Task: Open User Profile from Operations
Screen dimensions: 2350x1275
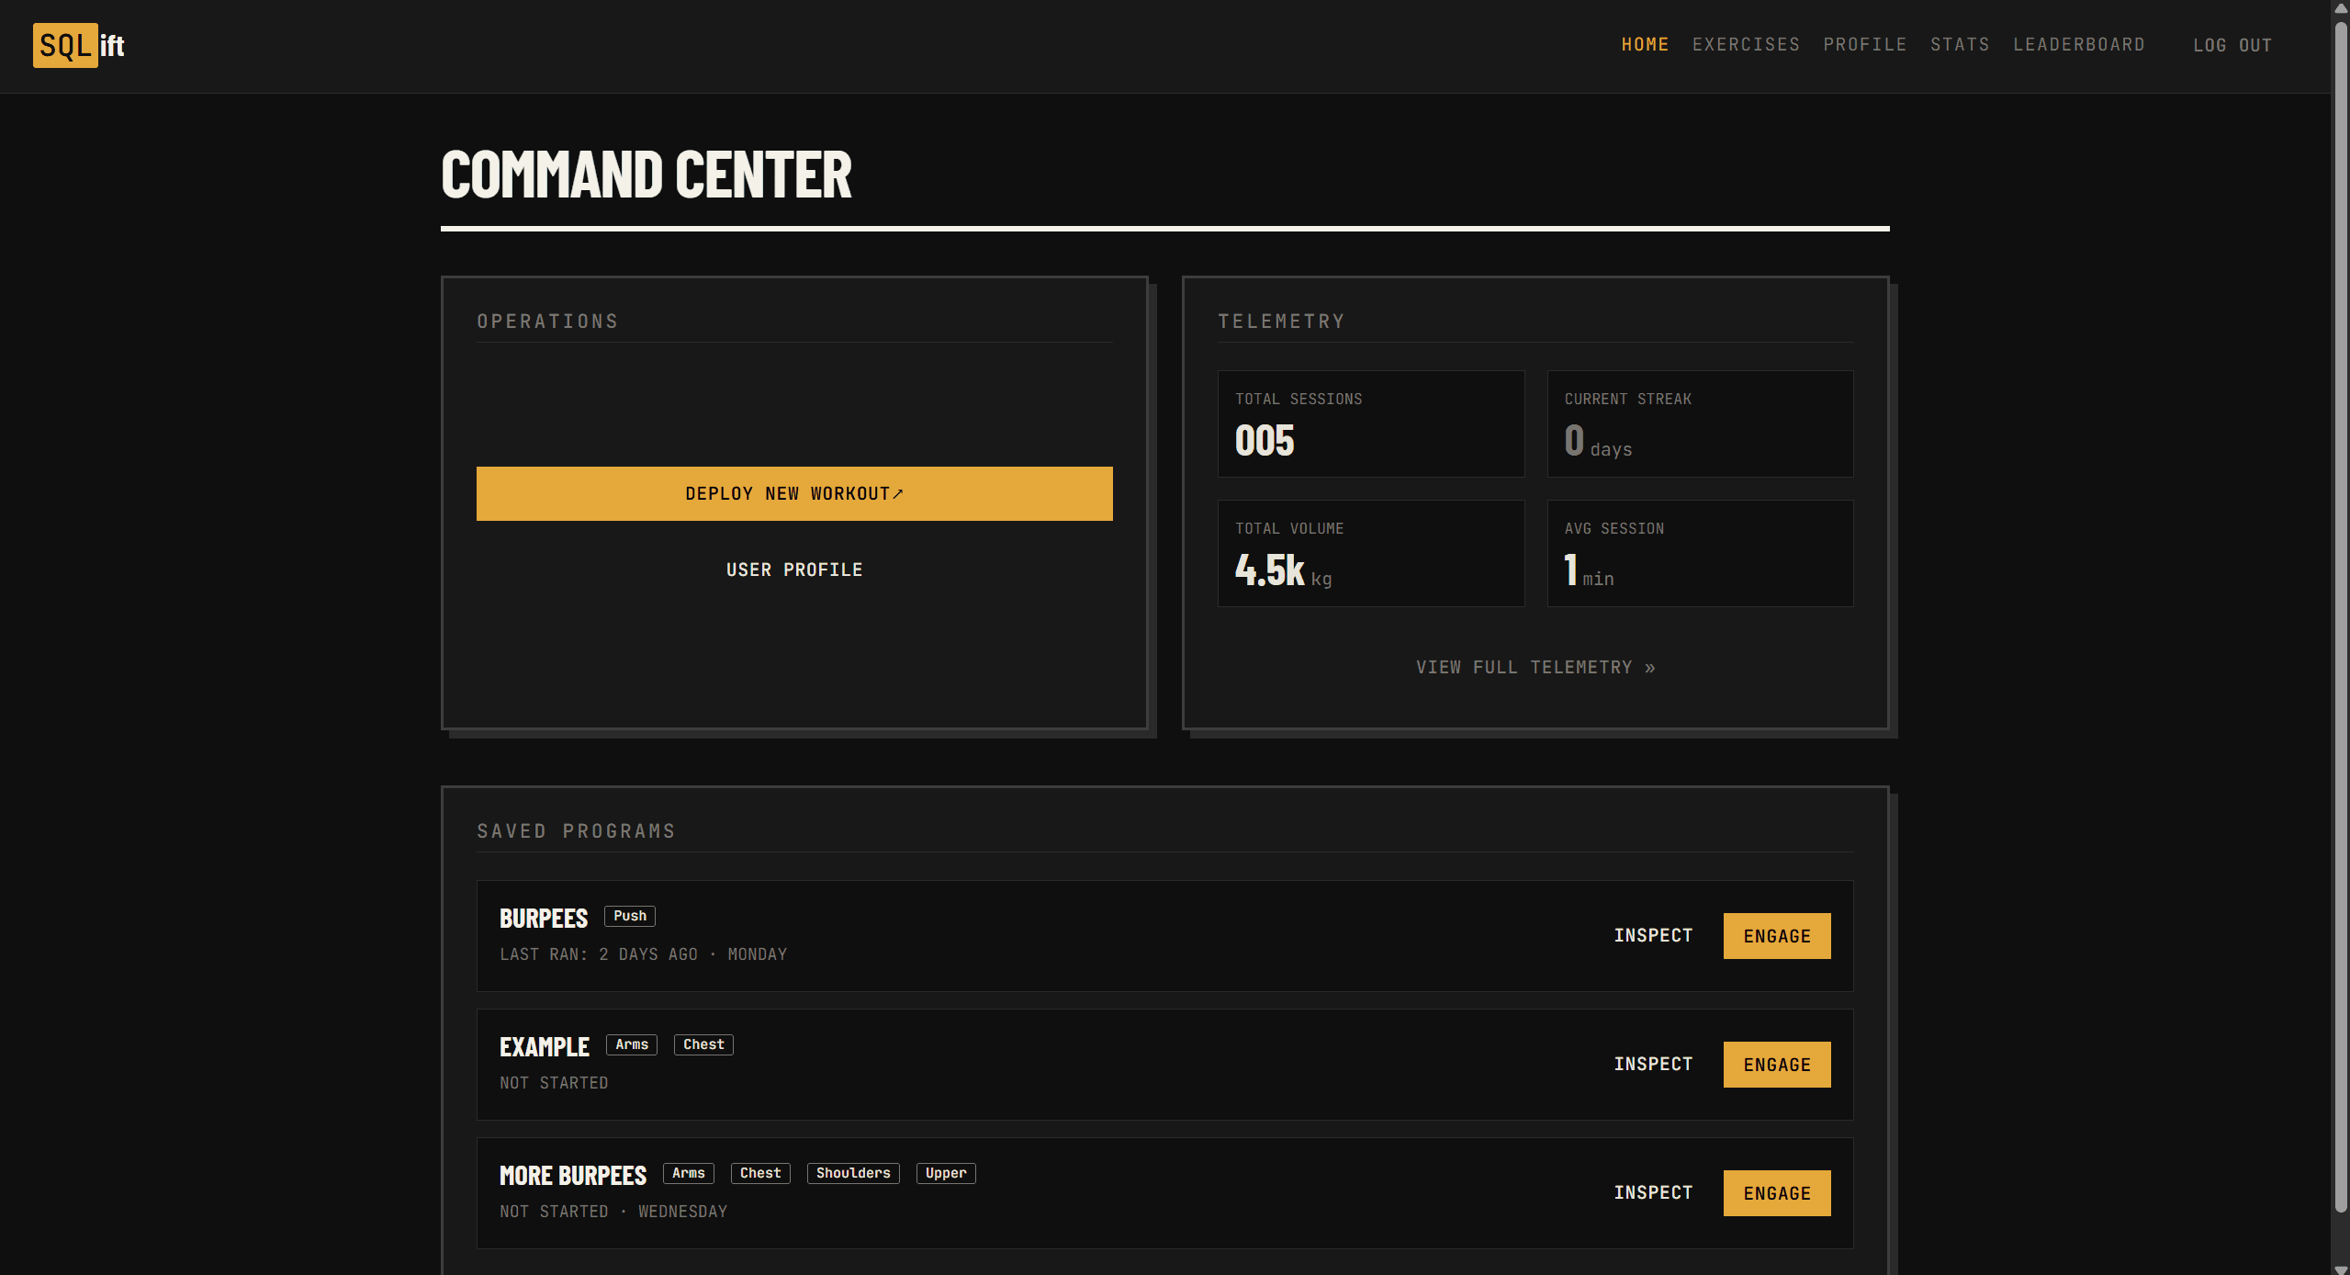Action: coord(794,570)
